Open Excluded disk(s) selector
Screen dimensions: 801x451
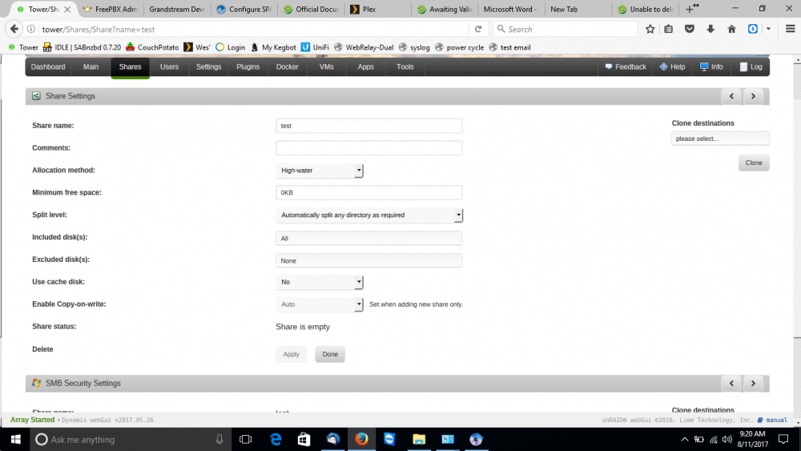pos(368,260)
